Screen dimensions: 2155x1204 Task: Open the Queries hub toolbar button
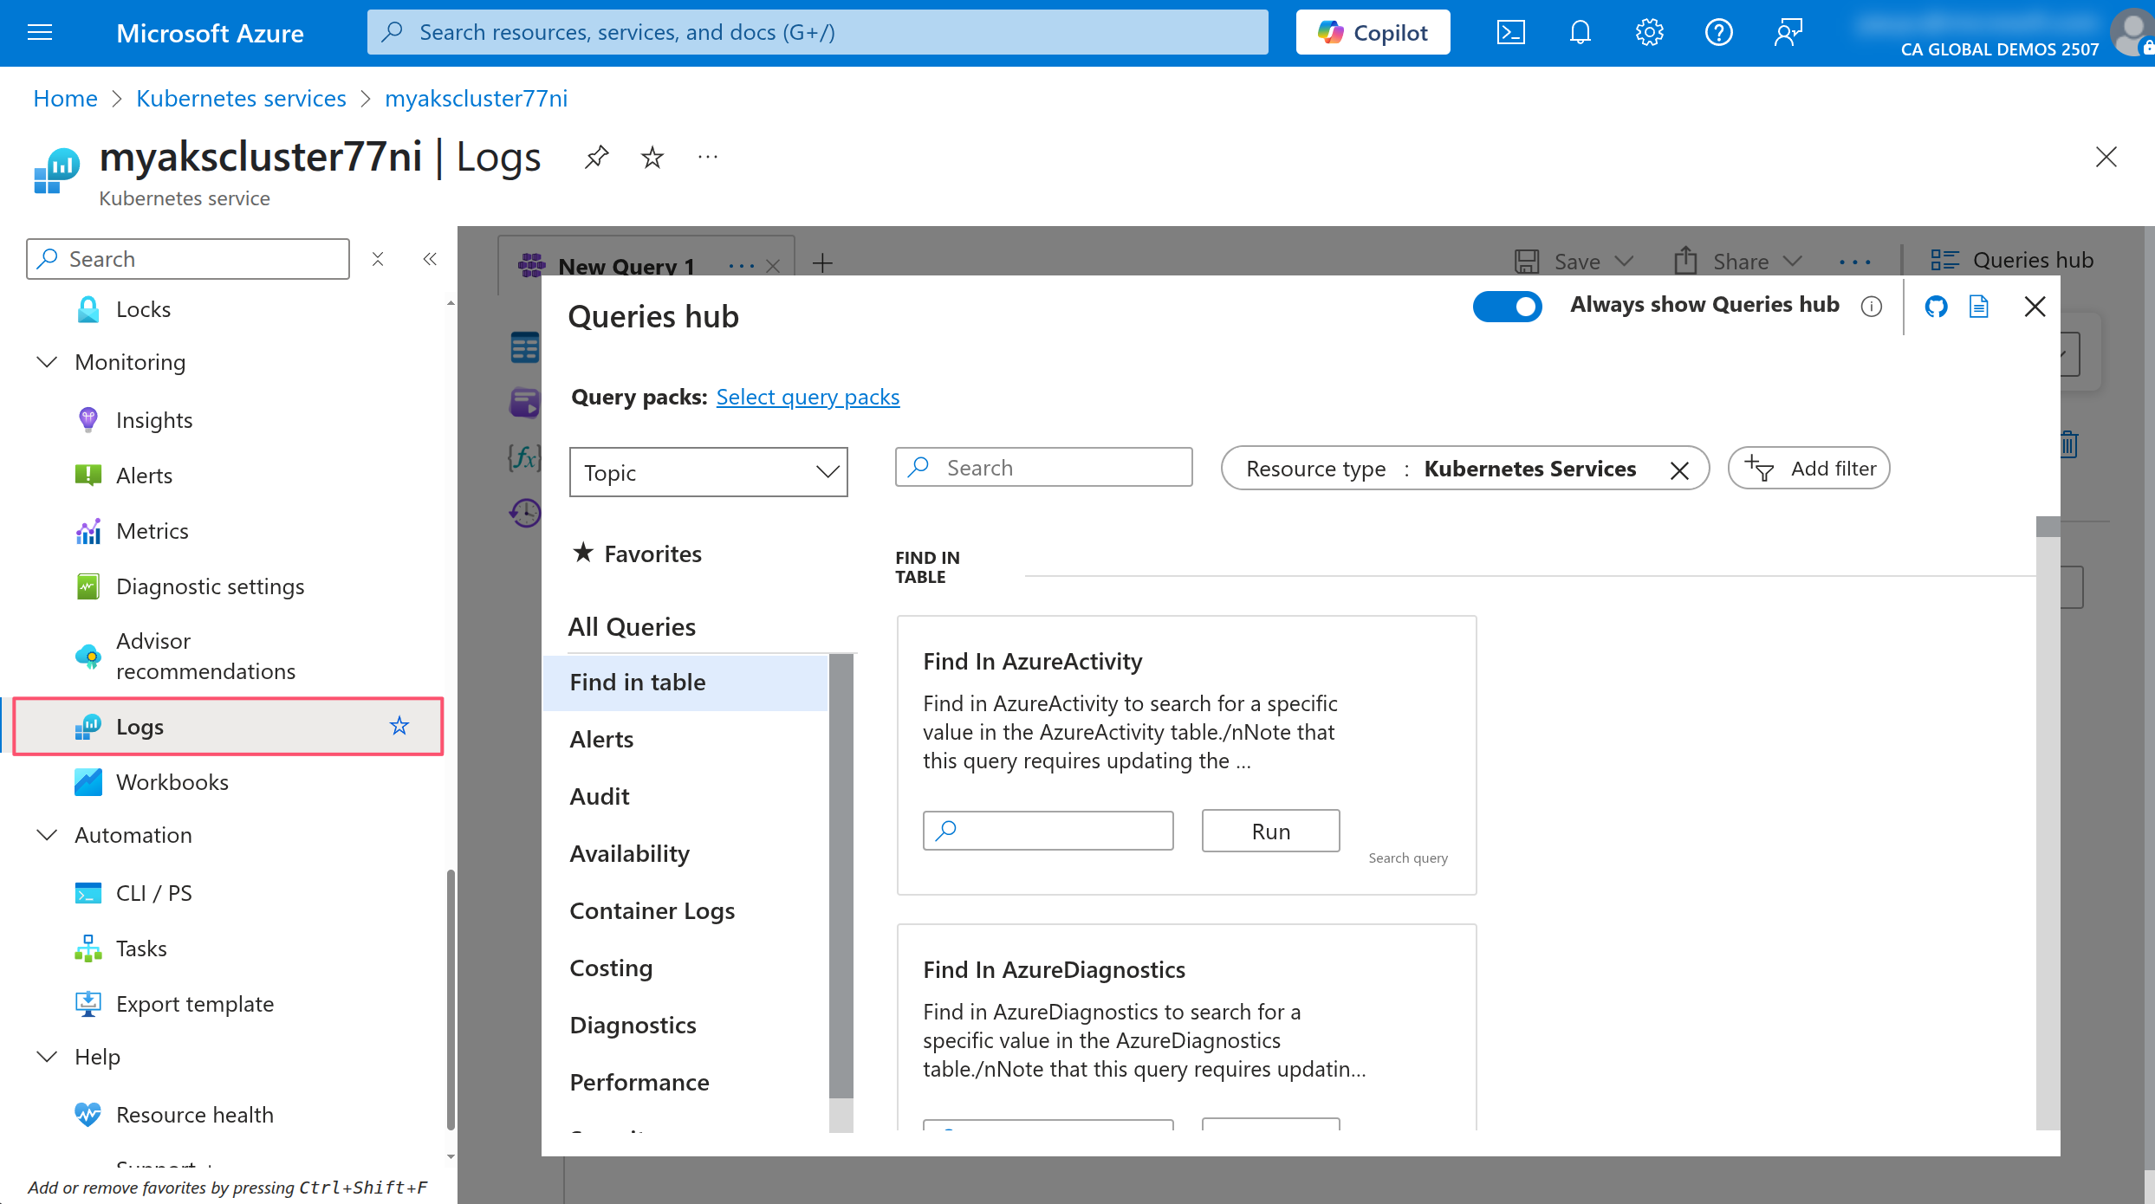click(x=2011, y=260)
